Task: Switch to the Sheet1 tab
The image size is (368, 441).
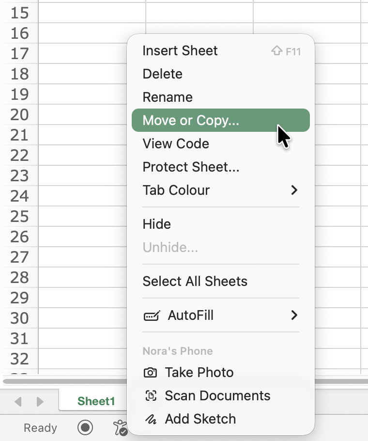Action: (96, 401)
